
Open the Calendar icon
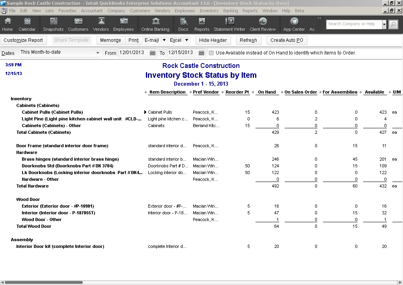(27, 25)
